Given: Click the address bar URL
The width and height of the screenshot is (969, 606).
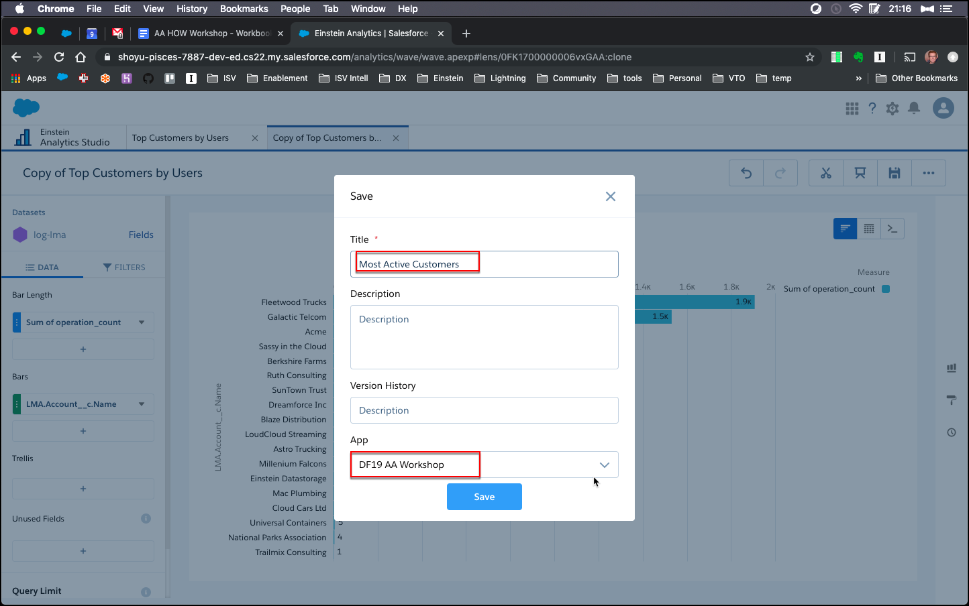Looking at the screenshot, I should coord(374,57).
